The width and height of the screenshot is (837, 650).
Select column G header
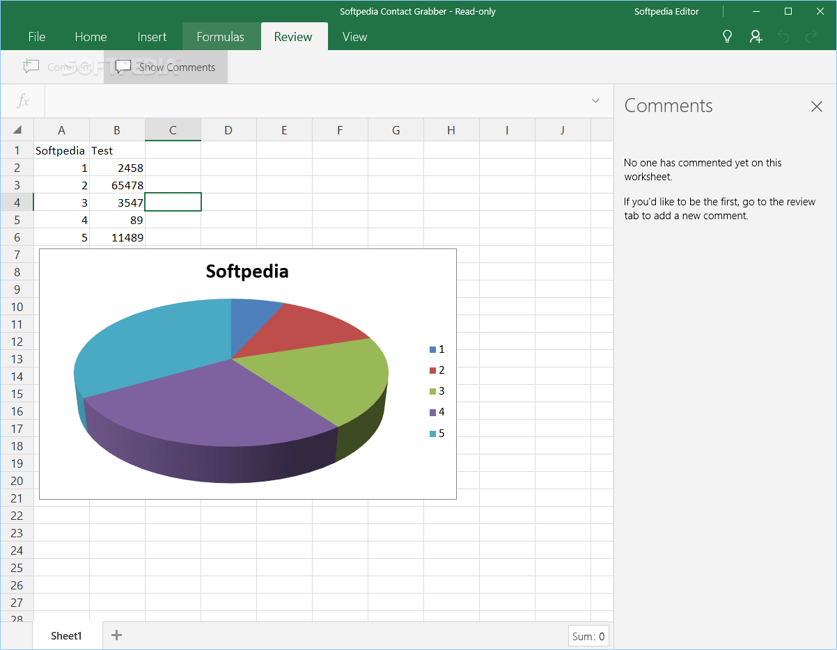point(396,130)
